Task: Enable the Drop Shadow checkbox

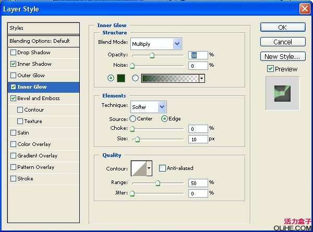Action: 14,53
